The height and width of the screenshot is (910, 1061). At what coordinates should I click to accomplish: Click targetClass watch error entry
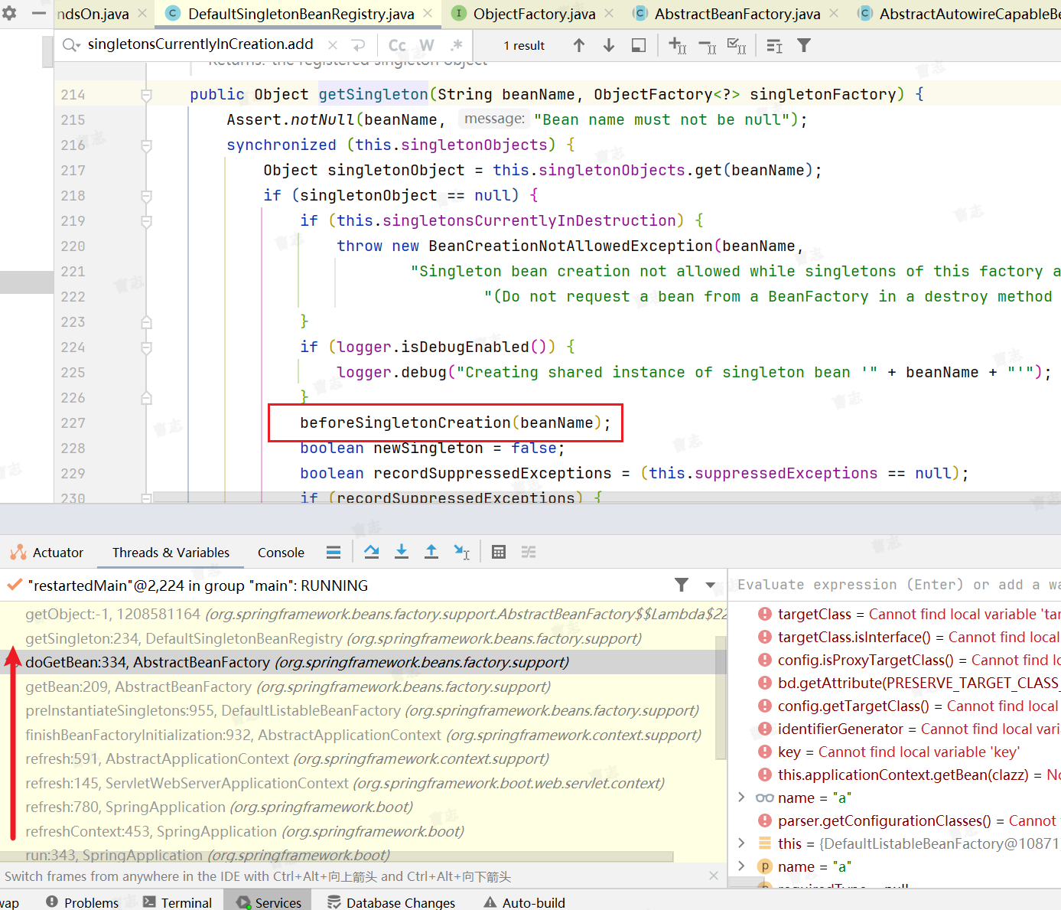pos(908,614)
